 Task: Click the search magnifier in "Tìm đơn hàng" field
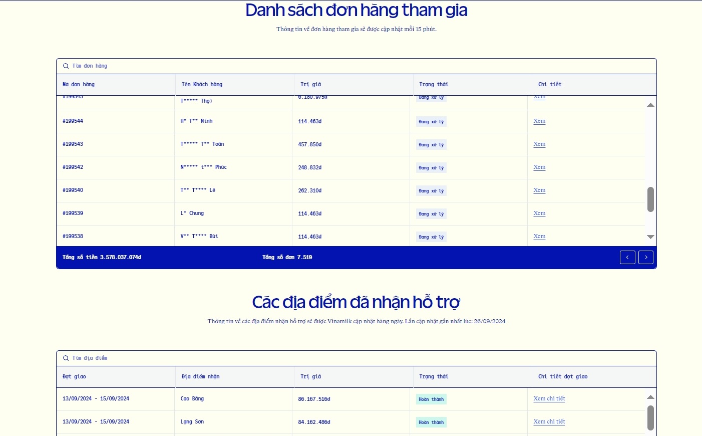[66, 66]
